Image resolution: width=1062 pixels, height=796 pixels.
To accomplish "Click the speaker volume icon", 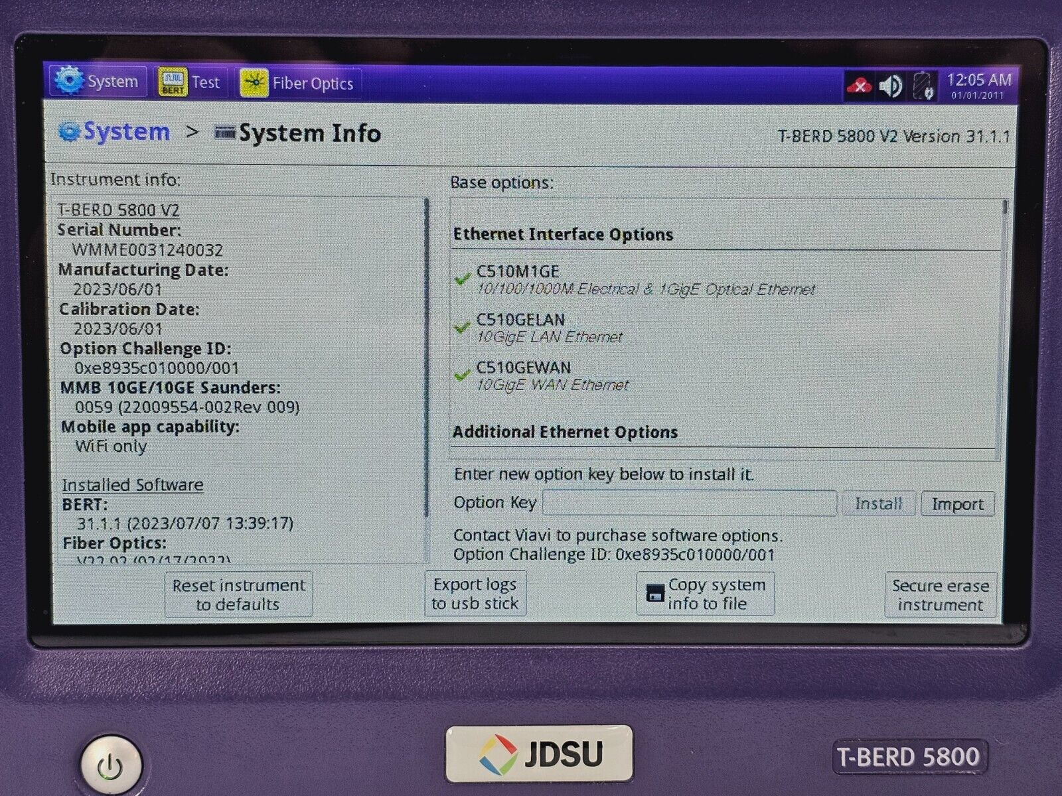I will (891, 86).
